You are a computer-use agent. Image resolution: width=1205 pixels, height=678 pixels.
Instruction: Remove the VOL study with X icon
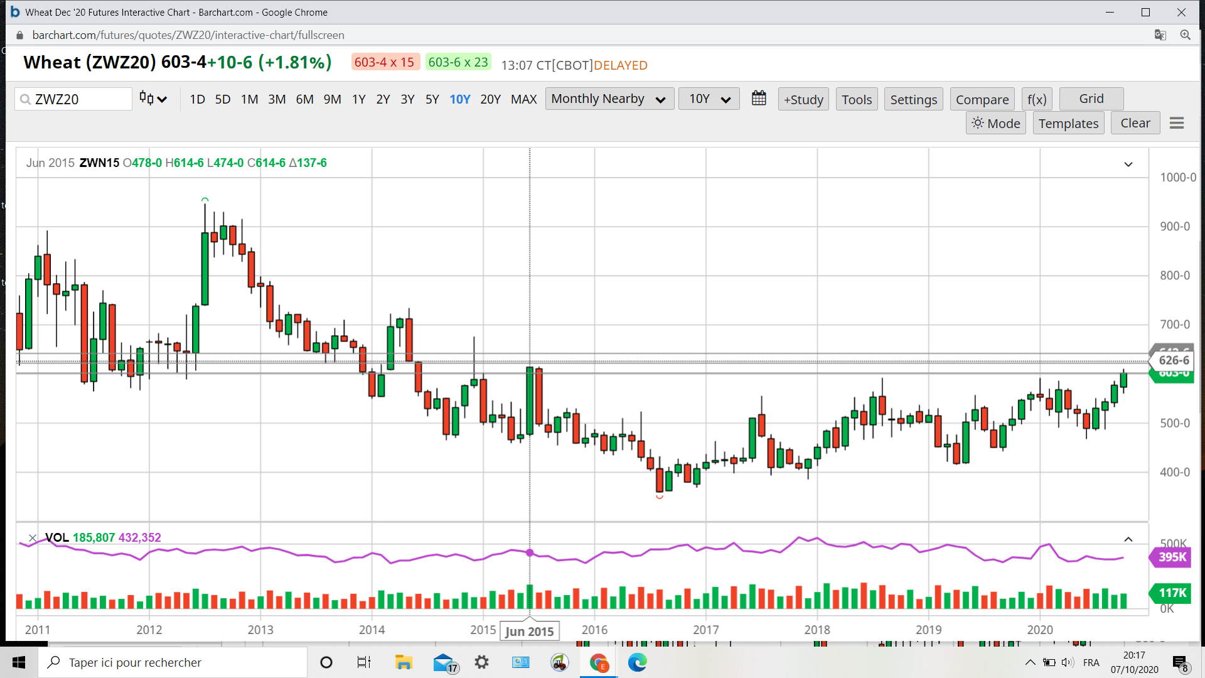[33, 538]
